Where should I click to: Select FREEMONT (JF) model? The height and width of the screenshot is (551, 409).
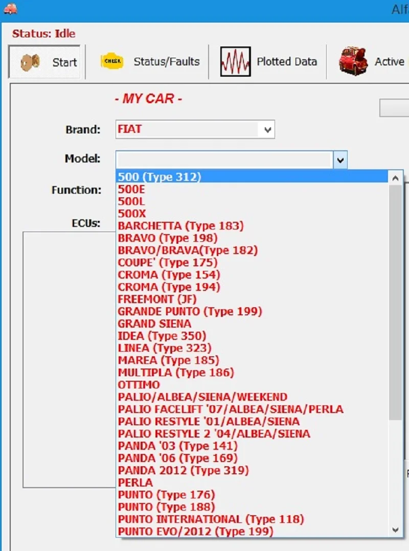252,299
